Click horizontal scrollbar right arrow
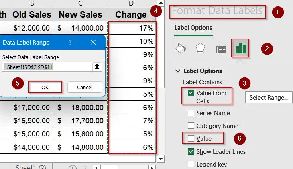 [x=152, y=167]
